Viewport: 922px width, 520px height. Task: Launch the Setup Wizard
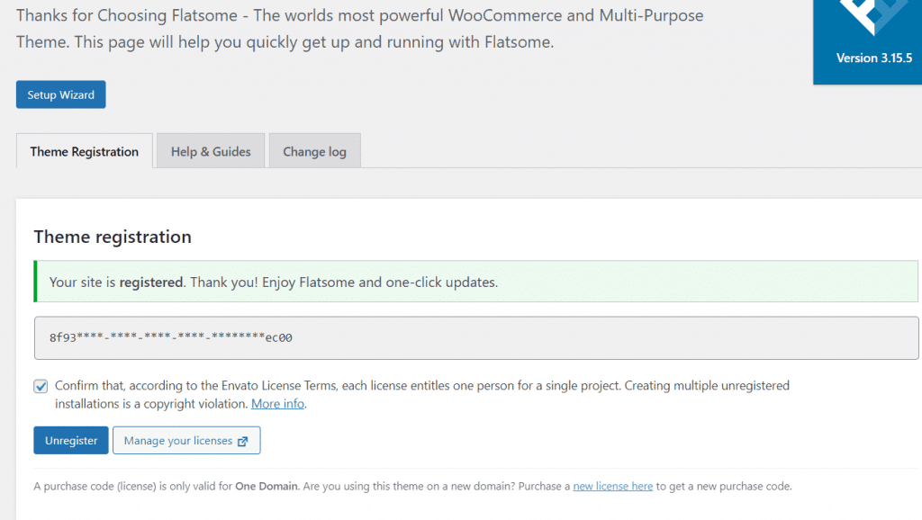tap(60, 94)
